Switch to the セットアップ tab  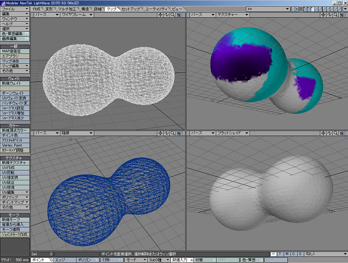pos(131,9)
